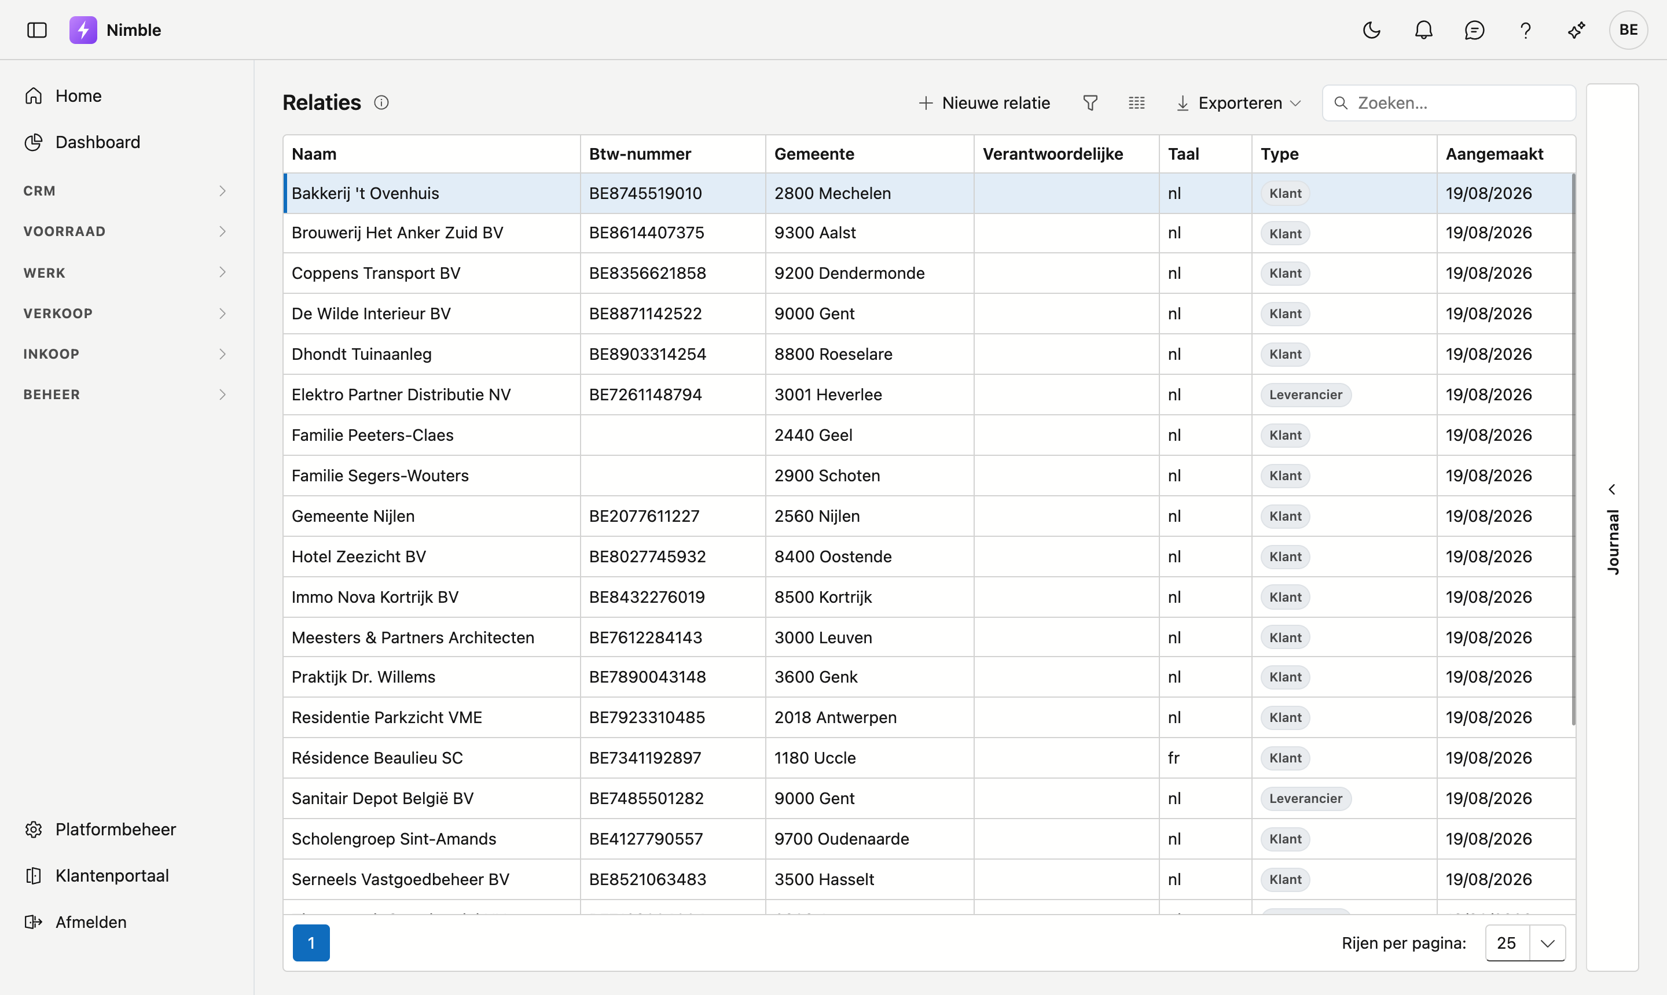Open Rijen per pagina dropdown 25
The height and width of the screenshot is (995, 1667).
(1525, 943)
